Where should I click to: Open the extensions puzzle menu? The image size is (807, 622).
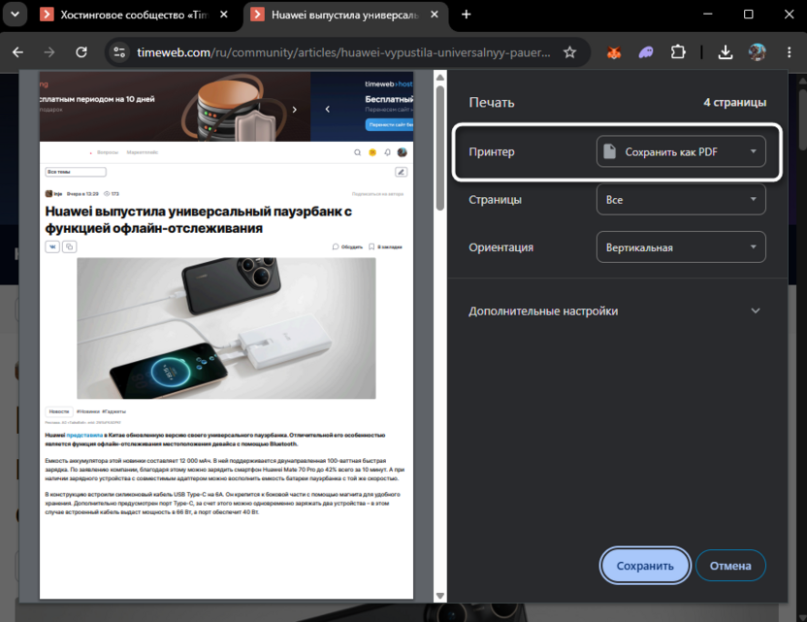pos(678,52)
